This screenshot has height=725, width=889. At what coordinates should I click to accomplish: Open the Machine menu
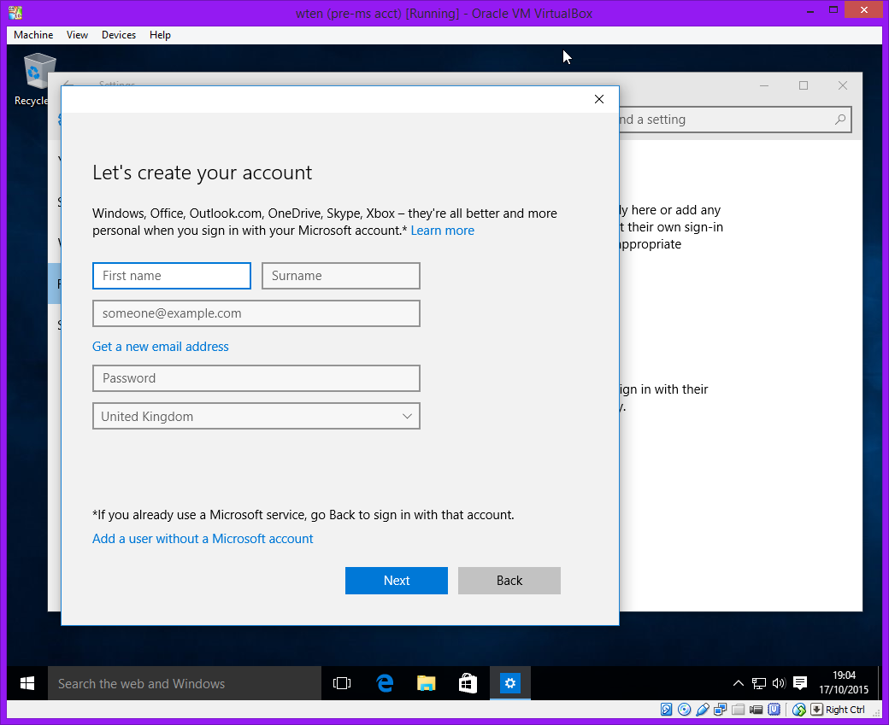click(33, 35)
